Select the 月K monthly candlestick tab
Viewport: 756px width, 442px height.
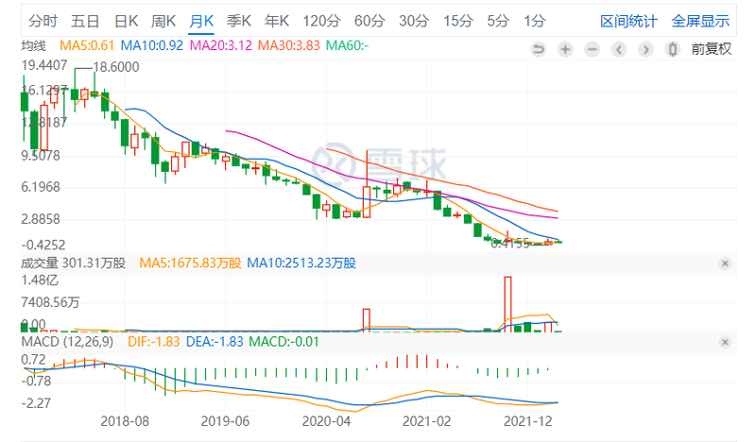tap(201, 21)
